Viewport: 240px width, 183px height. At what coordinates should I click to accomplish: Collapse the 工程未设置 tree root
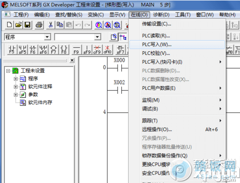pyautogui.click(x=8, y=71)
